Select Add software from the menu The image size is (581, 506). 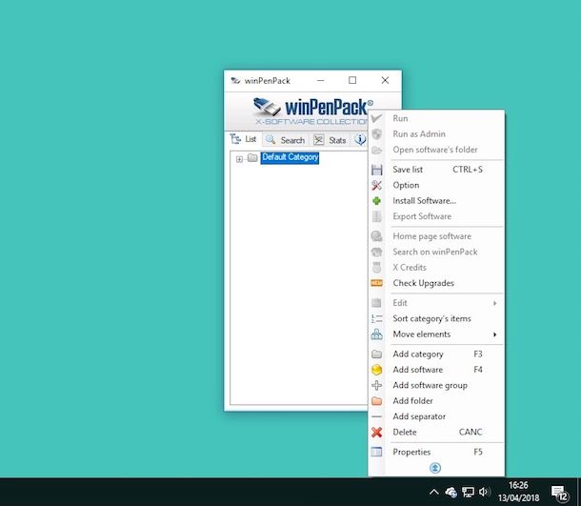click(436, 370)
